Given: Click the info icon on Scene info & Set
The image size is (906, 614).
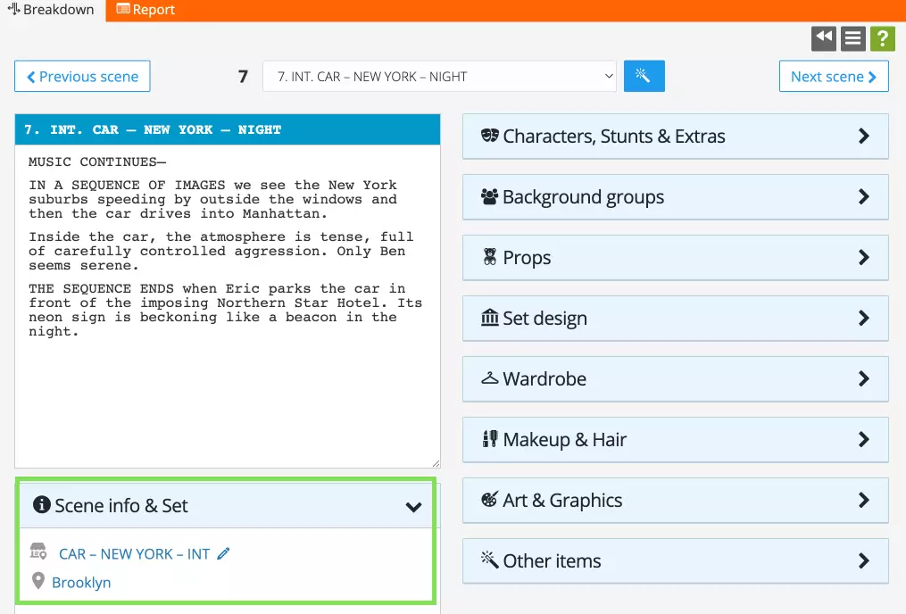Looking at the screenshot, I should [x=41, y=504].
